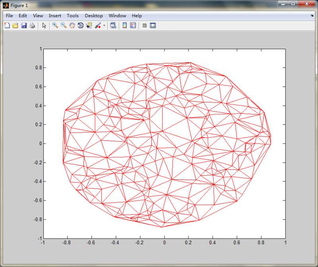Open the File menu
This screenshot has width=318, height=267.
pyautogui.click(x=9, y=15)
